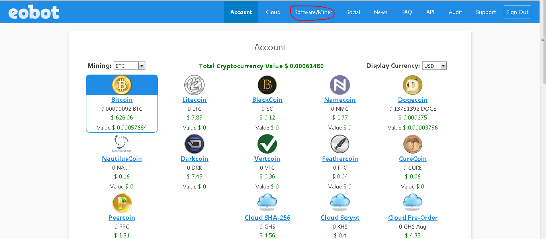Open the Mining coin dropdown
The image size is (546, 239).
(129, 66)
